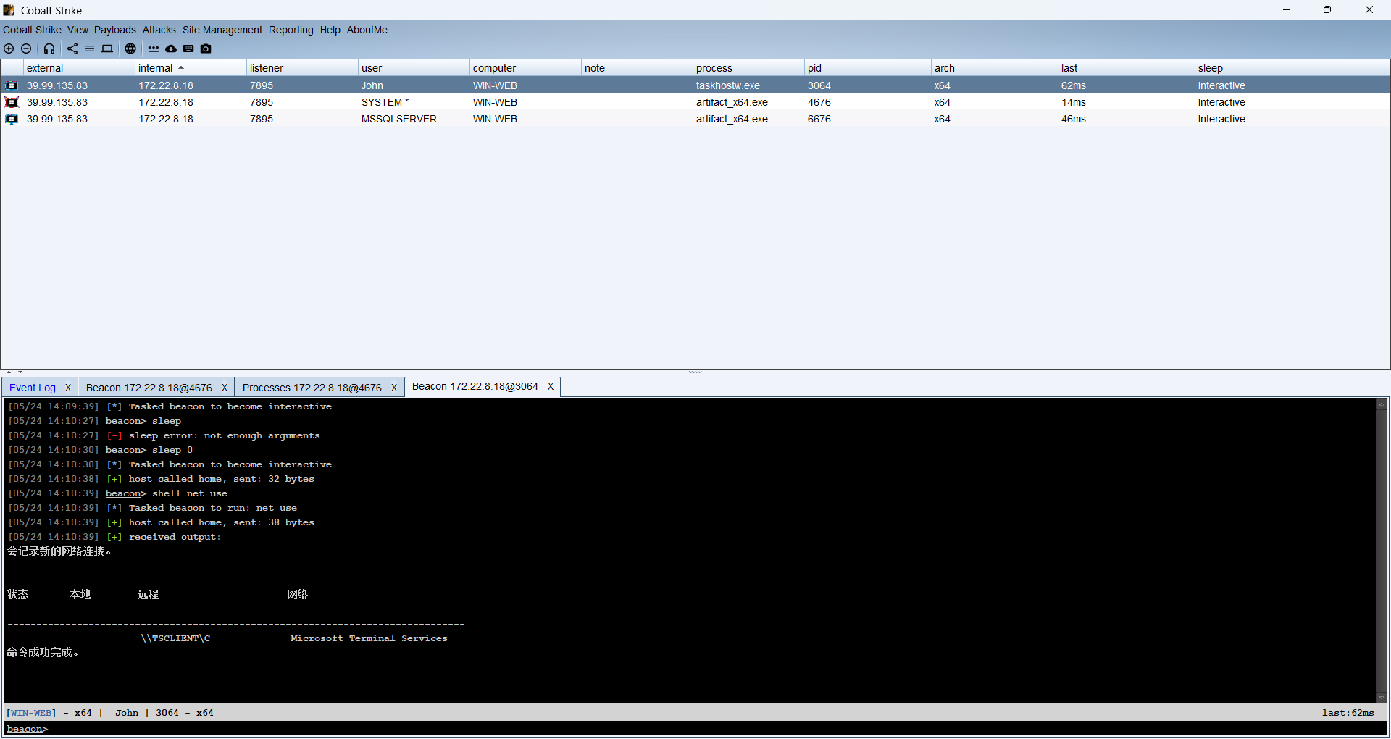
Task: Click the up collapse arrow on the pane divider
Action: [x=9, y=372]
